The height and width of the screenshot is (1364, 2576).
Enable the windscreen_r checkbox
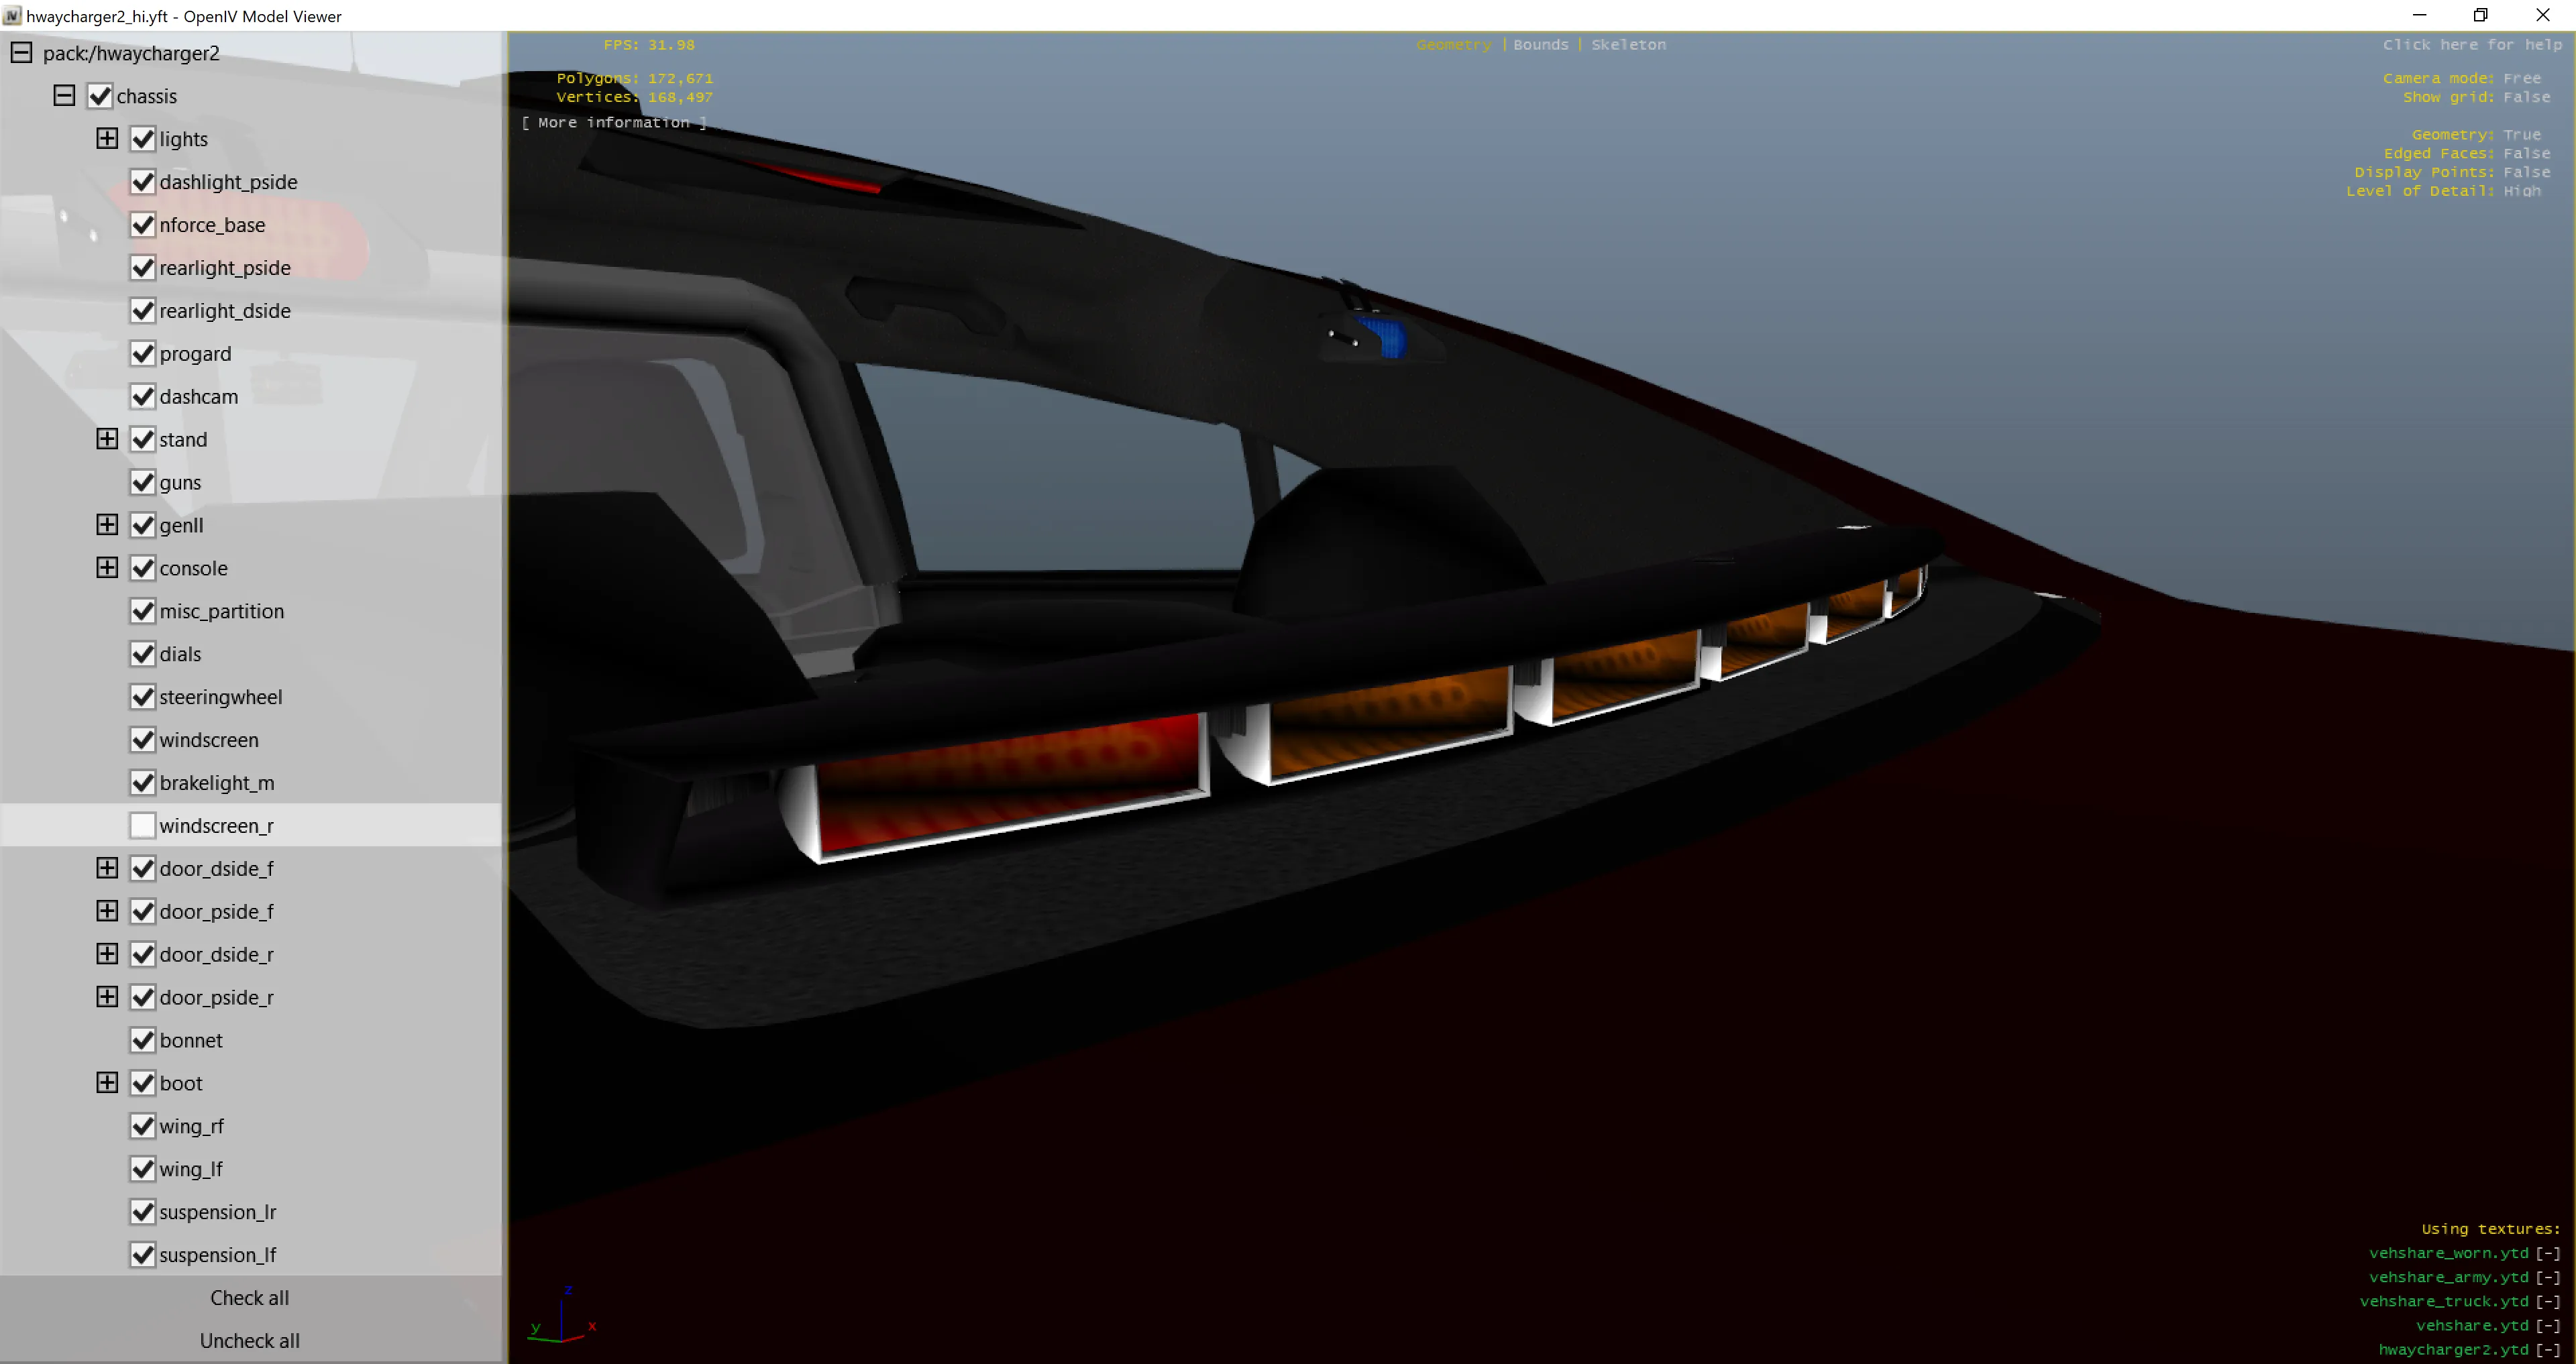click(x=143, y=826)
